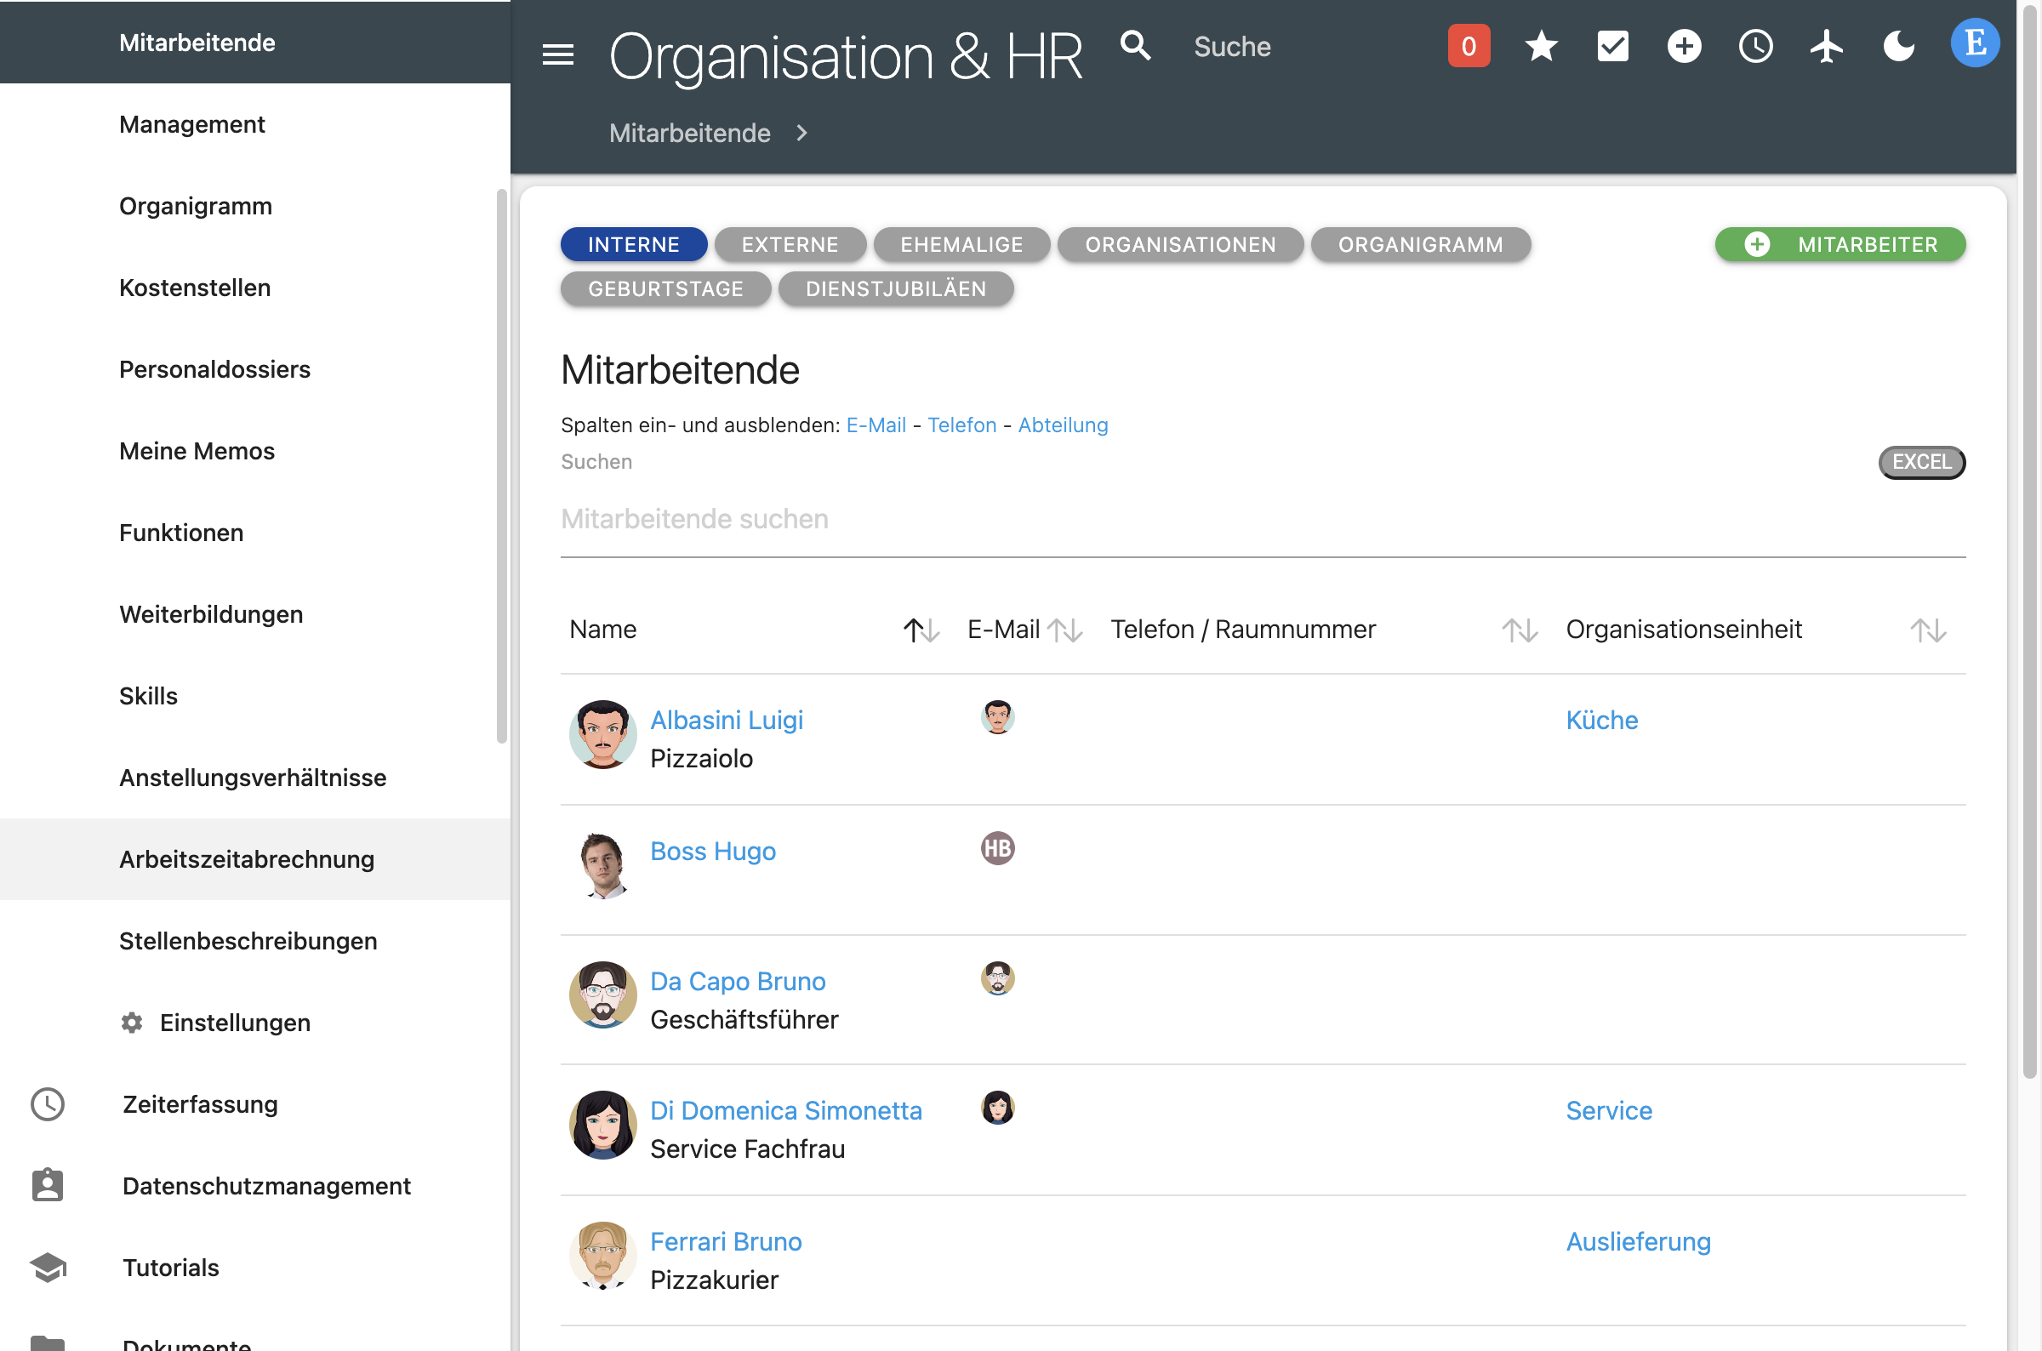Toggle the Telefon column visibility link
This screenshot has width=2042, height=1351.
tap(961, 425)
